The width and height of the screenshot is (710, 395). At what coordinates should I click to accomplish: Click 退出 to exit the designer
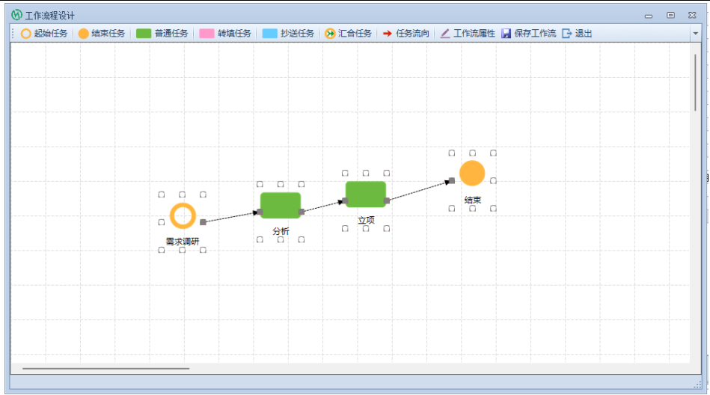577,34
